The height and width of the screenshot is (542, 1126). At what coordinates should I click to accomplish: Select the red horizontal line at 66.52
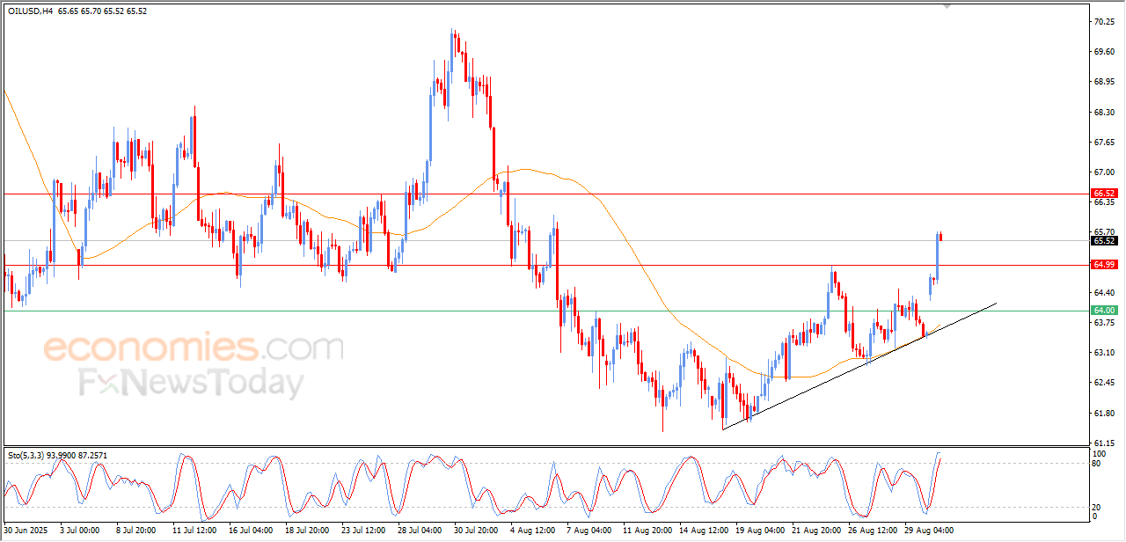tap(545, 193)
